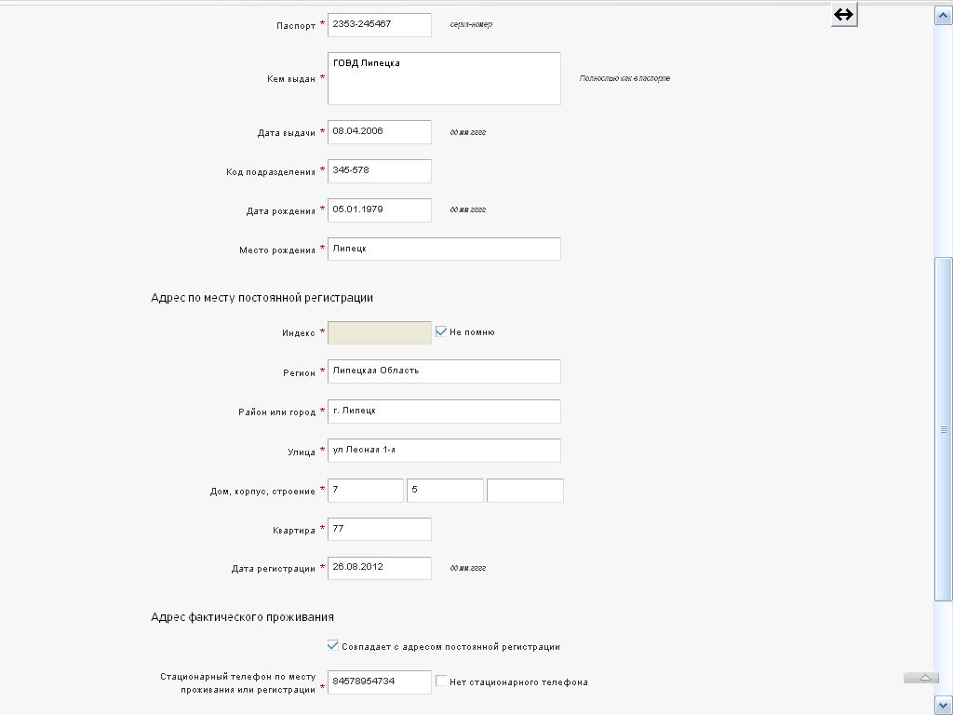
Task: Focus the "Кем выдан" text area
Action: 444,78
